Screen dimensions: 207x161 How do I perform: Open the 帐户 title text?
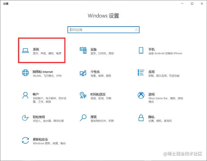(x=36, y=94)
